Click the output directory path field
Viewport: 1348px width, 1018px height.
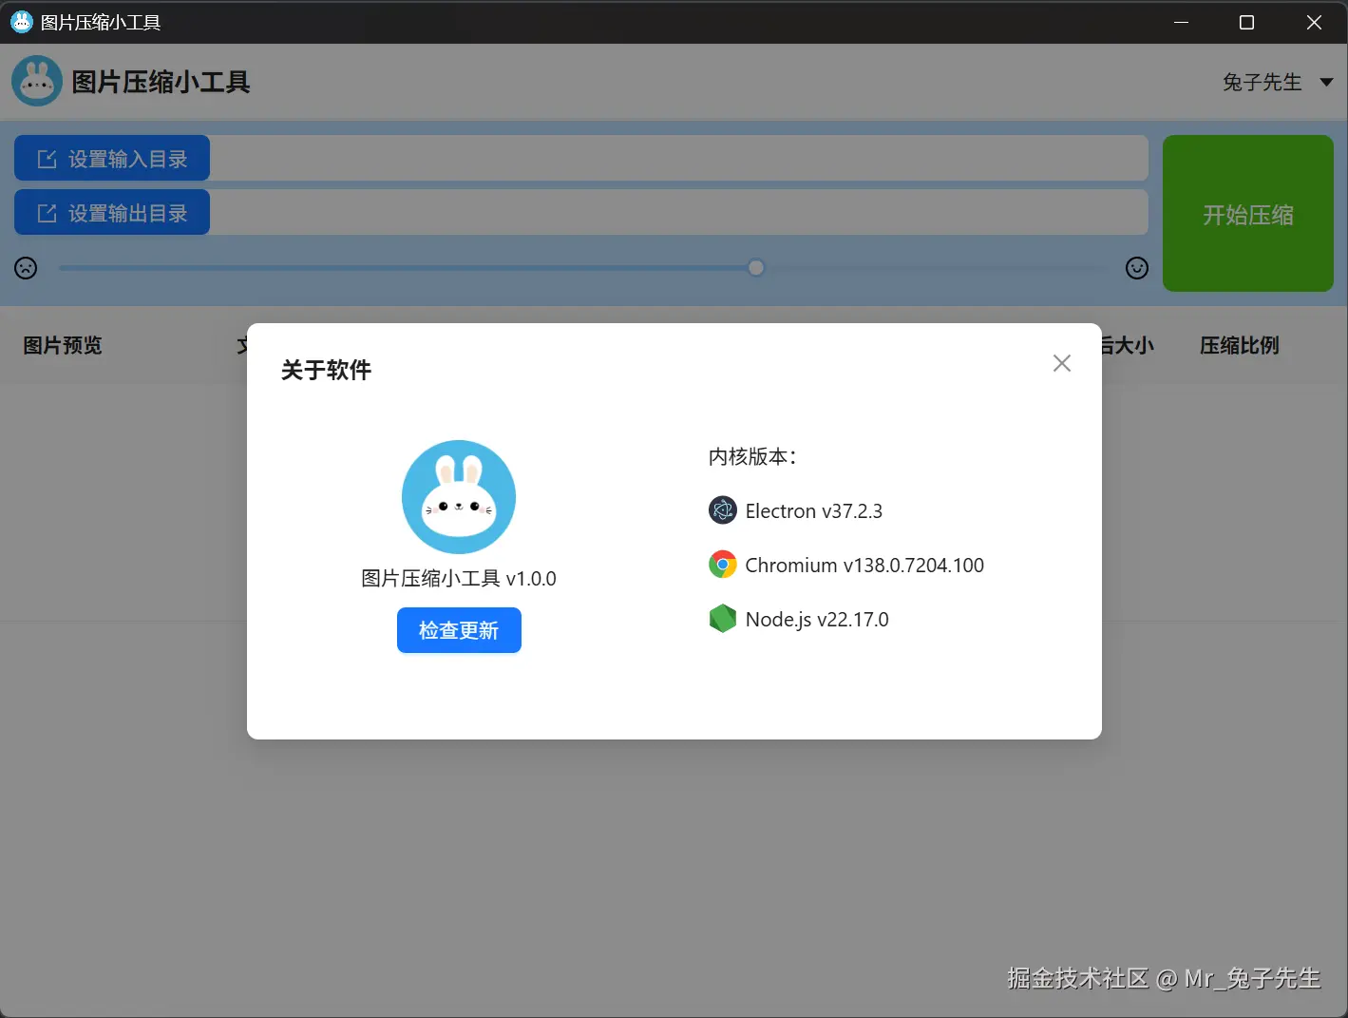[x=679, y=212]
